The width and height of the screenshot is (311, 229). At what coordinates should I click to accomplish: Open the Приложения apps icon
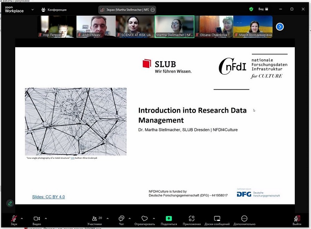coord(191,219)
